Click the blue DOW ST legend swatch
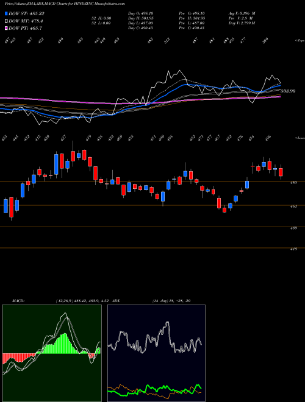This screenshot has width=305, height=402. [x=7, y=13]
